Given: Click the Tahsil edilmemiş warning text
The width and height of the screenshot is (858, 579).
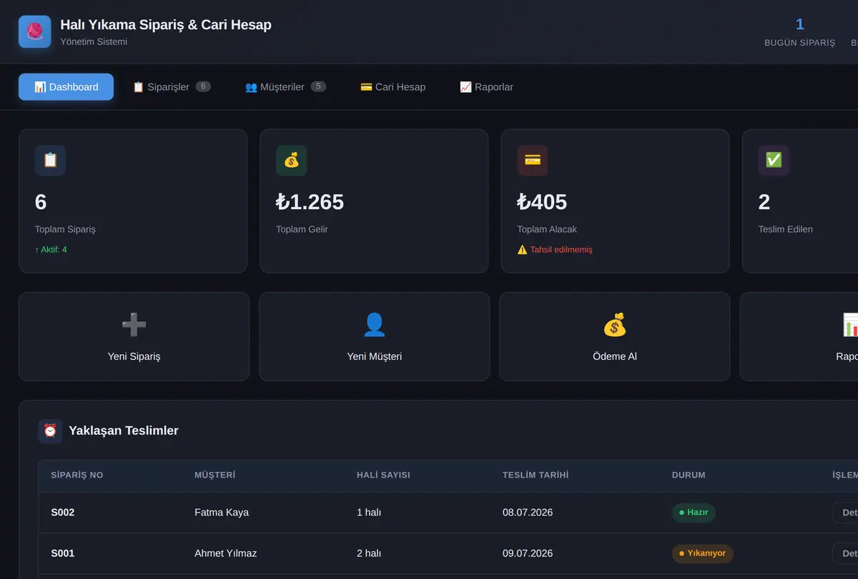Looking at the screenshot, I should pyautogui.click(x=555, y=250).
